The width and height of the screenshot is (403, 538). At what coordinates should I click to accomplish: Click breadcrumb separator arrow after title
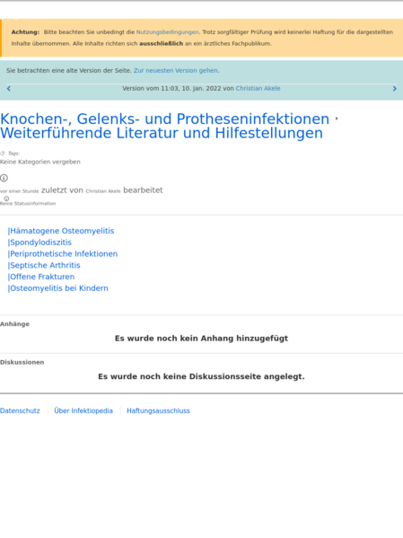pyautogui.click(x=337, y=119)
